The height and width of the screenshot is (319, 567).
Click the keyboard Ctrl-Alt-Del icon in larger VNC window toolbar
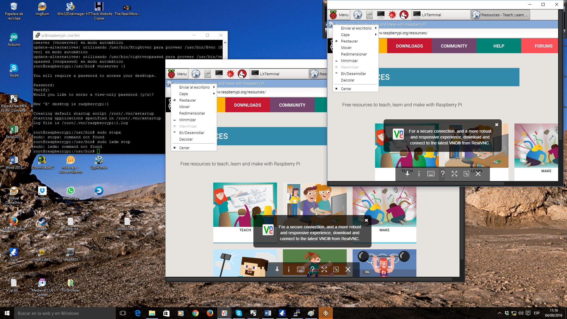(x=300, y=269)
